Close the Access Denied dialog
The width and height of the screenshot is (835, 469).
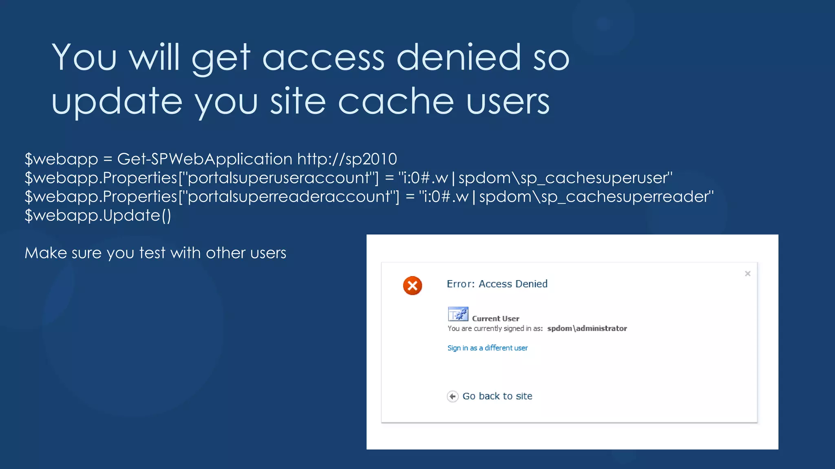point(747,274)
